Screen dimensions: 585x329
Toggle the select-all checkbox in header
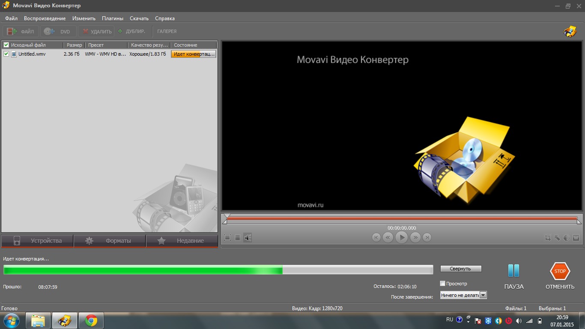pos(6,45)
